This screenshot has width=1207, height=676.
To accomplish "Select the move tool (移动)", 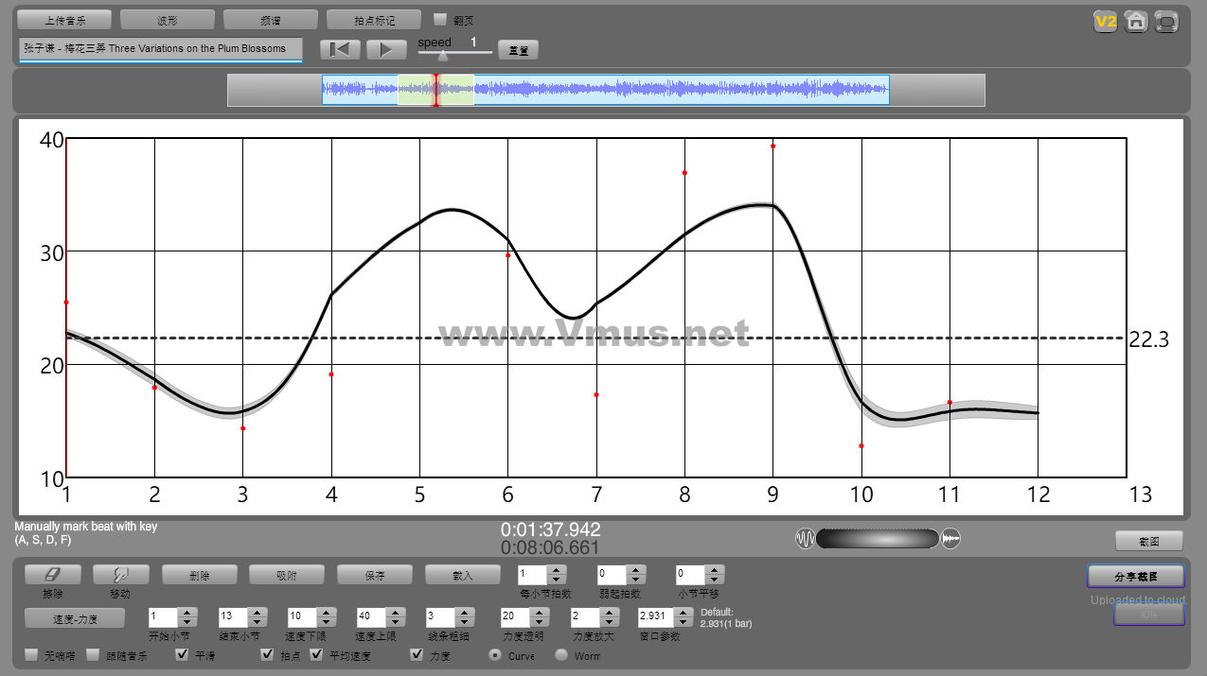I will click(119, 575).
